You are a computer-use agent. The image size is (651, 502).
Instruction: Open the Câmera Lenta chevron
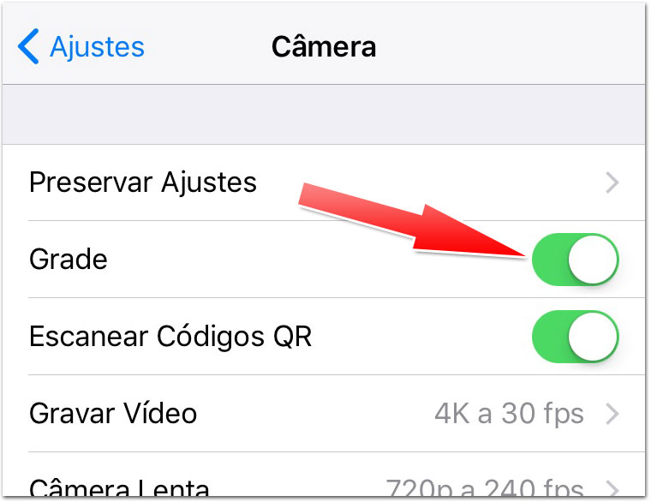coord(612,488)
